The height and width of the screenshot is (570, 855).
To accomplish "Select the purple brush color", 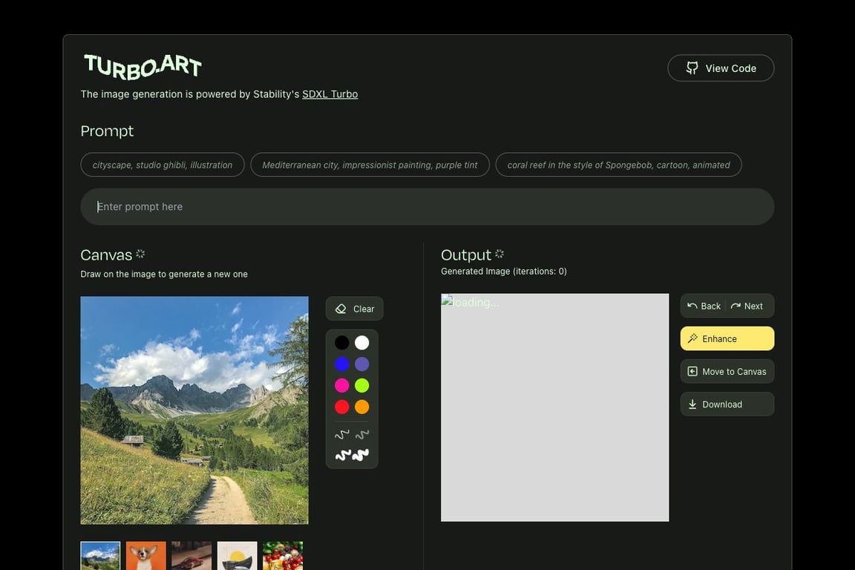I will point(362,364).
